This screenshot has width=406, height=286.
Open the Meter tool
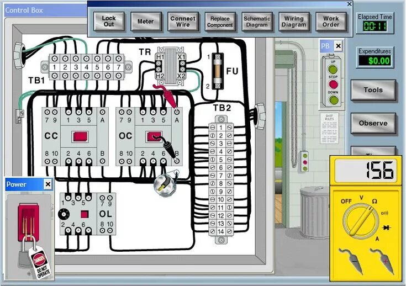pyautogui.click(x=146, y=22)
